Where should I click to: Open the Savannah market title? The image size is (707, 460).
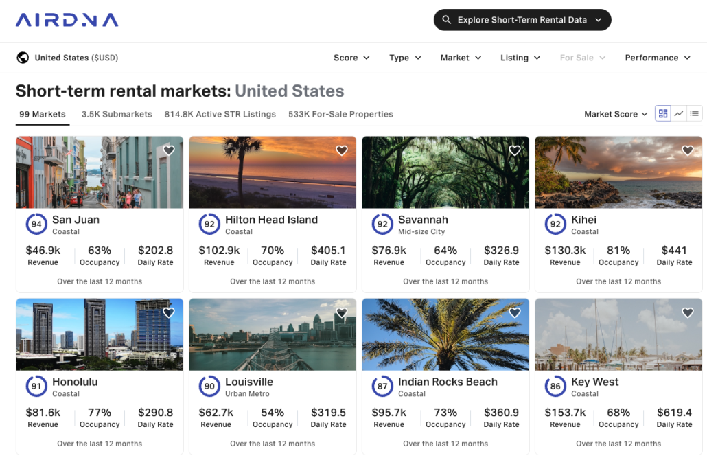pyautogui.click(x=423, y=220)
